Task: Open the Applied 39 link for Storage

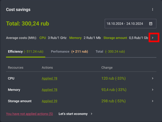Action: click(x=49, y=101)
